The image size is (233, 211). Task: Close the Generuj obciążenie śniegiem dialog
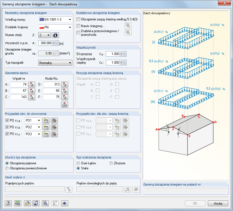(x=224, y=3)
